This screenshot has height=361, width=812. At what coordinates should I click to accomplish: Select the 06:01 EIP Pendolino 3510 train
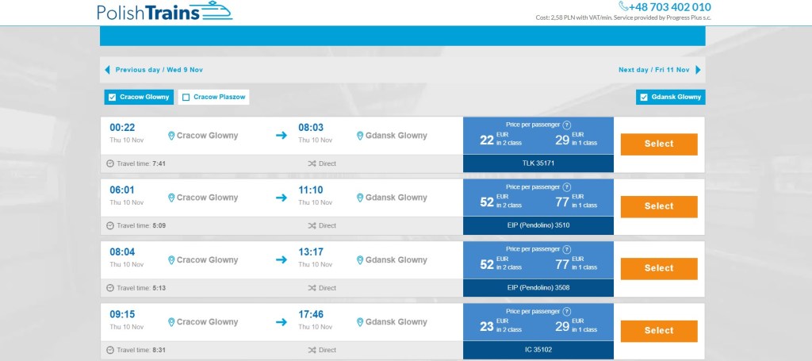coord(658,206)
